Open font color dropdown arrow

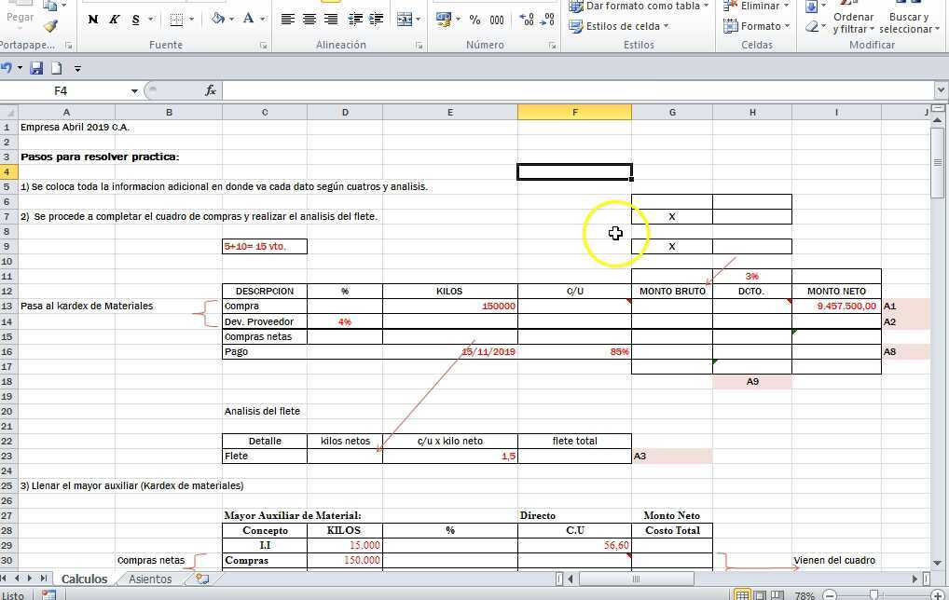tap(263, 20)
